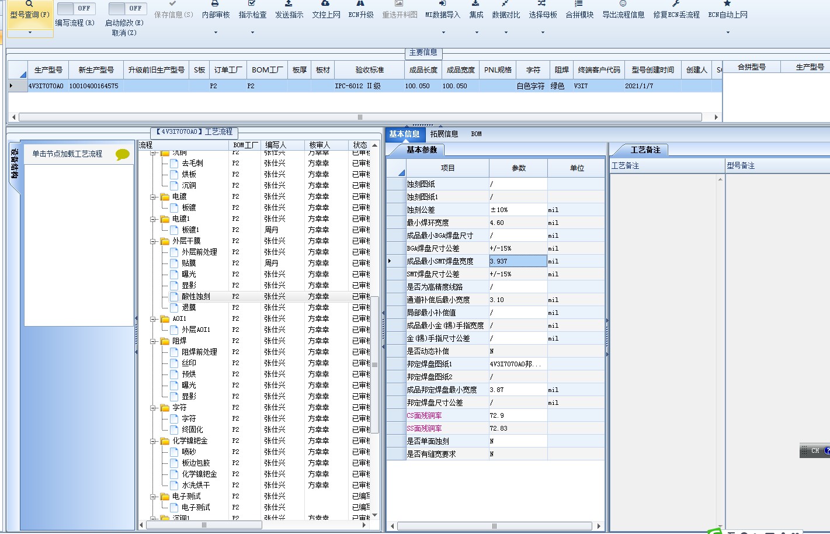Click the SS面残铜率 parameter label
Image resolution: width=830 pixels, height=534 pixels.
[424, 428]
